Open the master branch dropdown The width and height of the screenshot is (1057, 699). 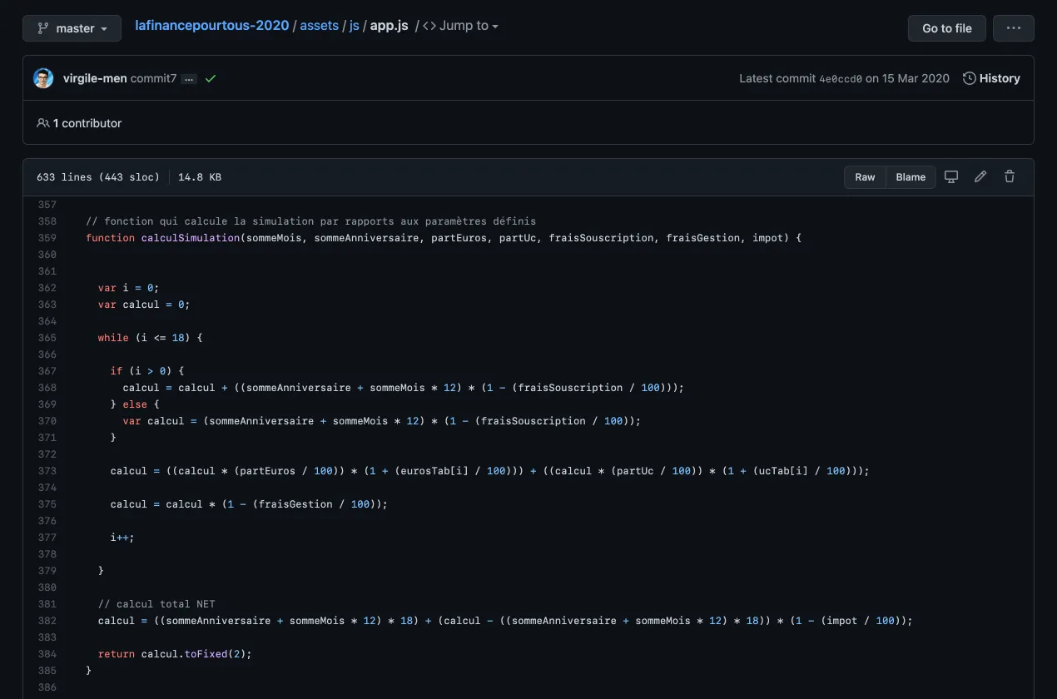72,28
